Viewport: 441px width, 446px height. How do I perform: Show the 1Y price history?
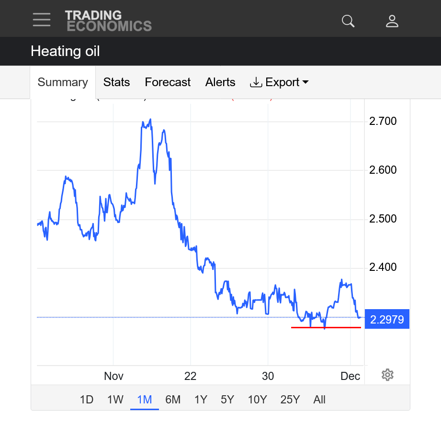(x=201, y=400)
